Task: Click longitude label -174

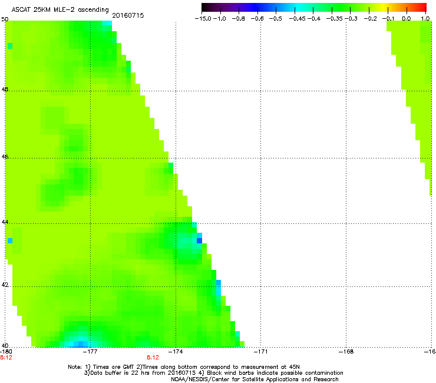Action: pos(176,352)
